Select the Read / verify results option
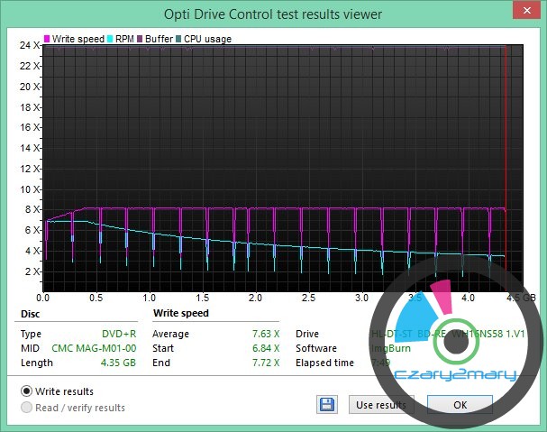 click(x=26, y=408)
